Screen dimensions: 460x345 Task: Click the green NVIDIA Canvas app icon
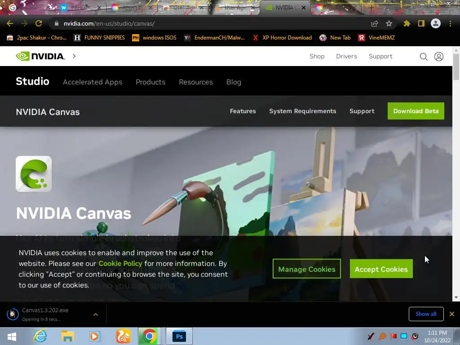tap(34, 174)
